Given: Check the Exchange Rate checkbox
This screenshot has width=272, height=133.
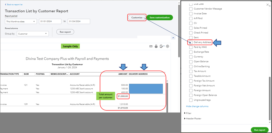Looking at the screenshot, I should point(191,52).
